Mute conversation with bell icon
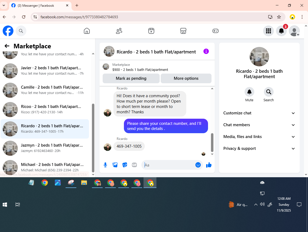Screen dimensions: 308x232 coord(249,92)
